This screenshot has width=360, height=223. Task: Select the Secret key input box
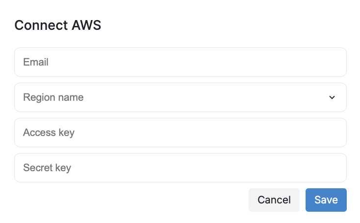pos(180,168)
